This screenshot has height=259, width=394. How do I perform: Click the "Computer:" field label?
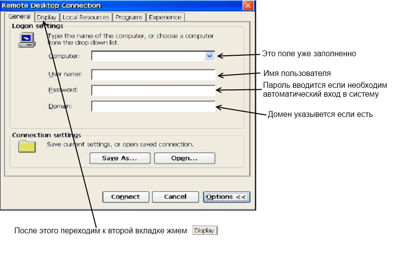click(x=64, y=56)
